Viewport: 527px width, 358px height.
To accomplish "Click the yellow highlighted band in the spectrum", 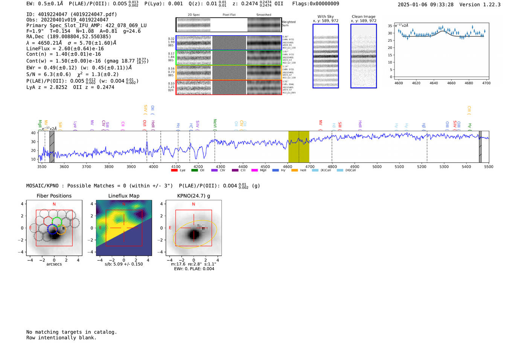I will click(x=299, y=147).
